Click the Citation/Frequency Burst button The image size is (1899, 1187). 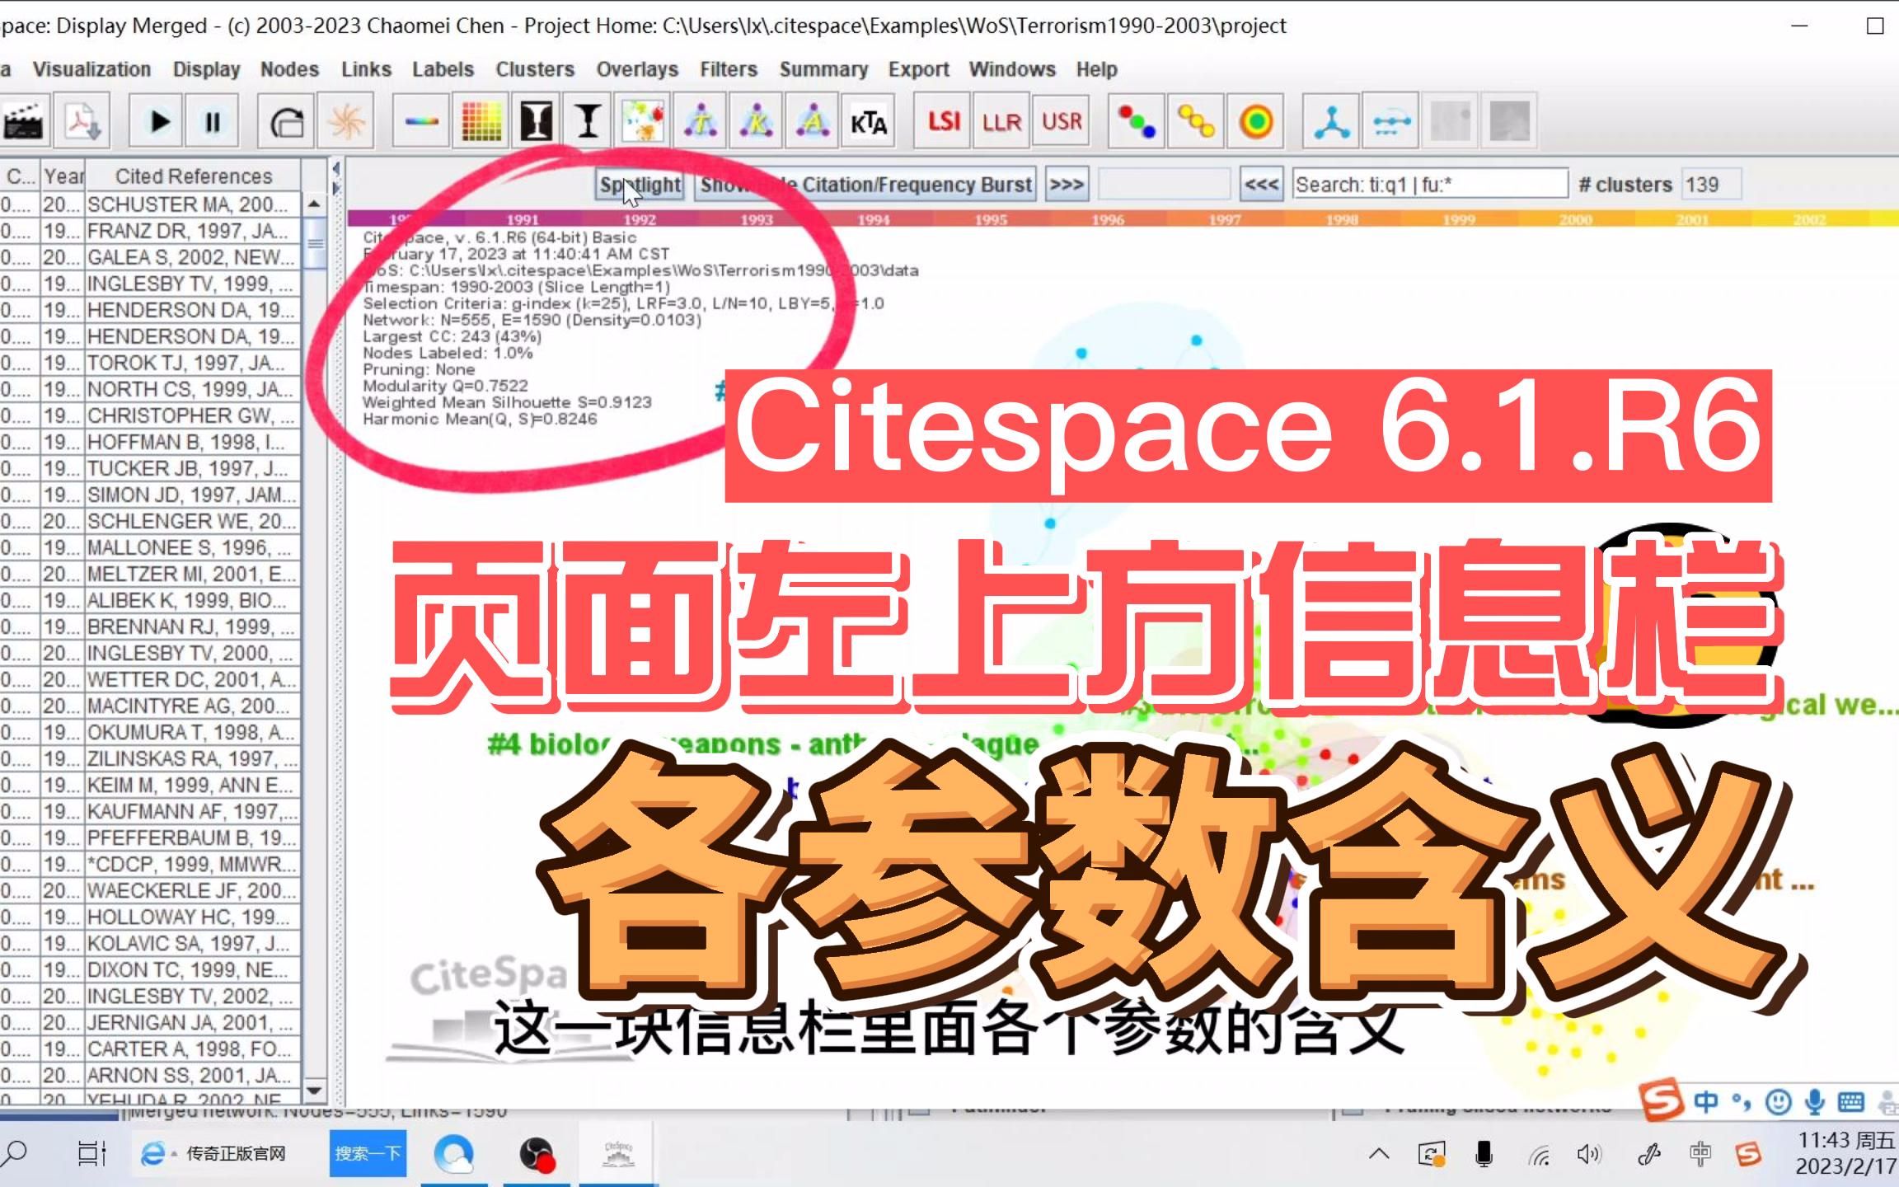865,185
